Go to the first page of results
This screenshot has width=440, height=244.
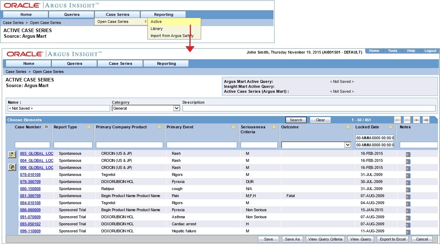click(x=397, y=120)
